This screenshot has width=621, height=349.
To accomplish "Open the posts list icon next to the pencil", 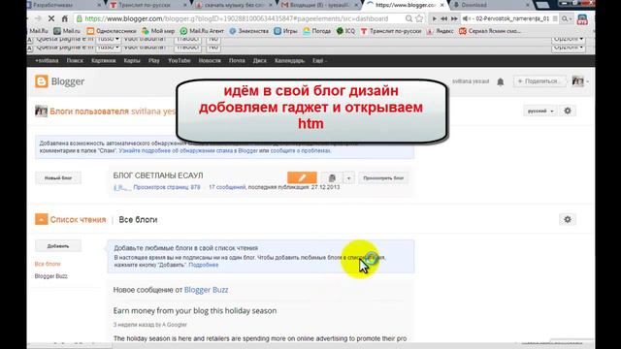I will pos(332,178).
